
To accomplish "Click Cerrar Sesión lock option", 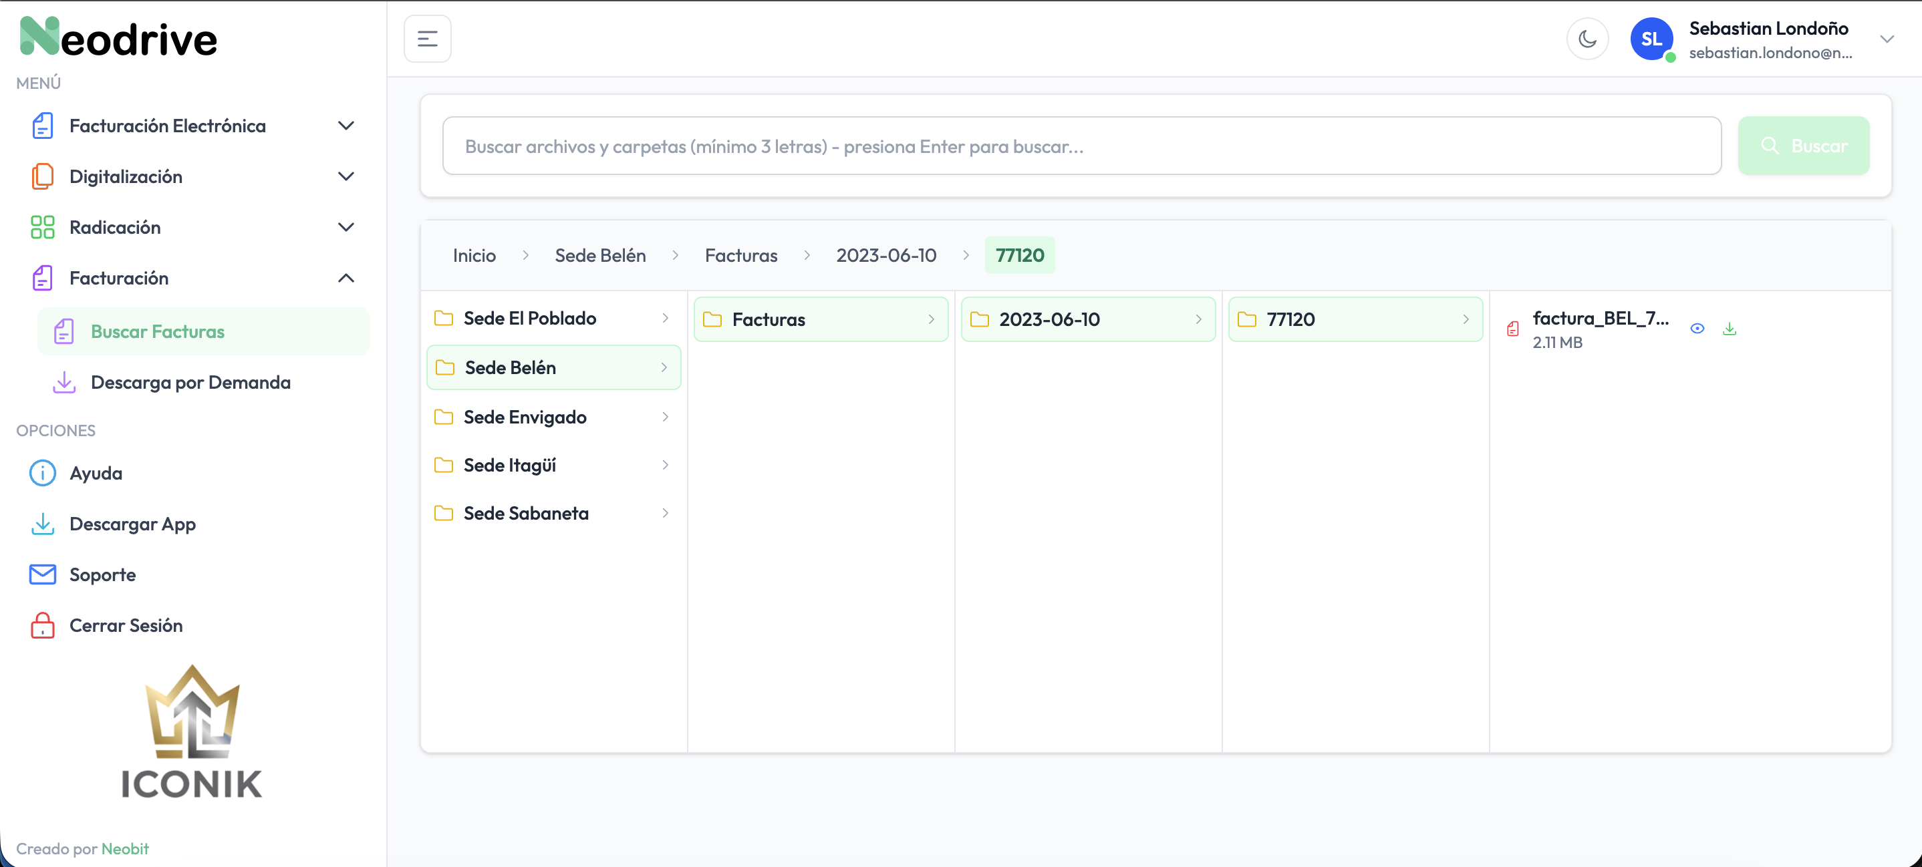I will 126,625.
